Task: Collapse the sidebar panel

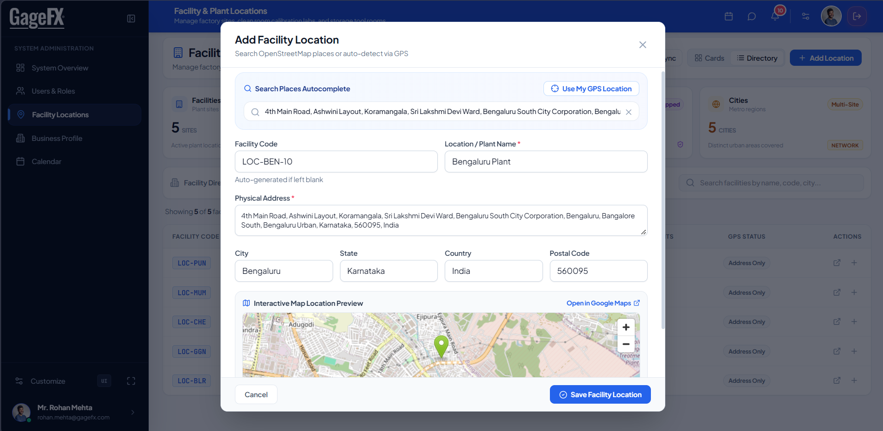Action: pos(131,19)
